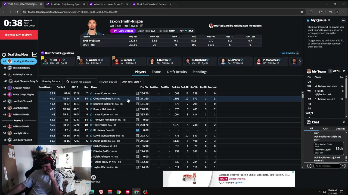The image size is (348, 195).
Task: Star Tony Pollard for the queue
Action: coord(91,125)
